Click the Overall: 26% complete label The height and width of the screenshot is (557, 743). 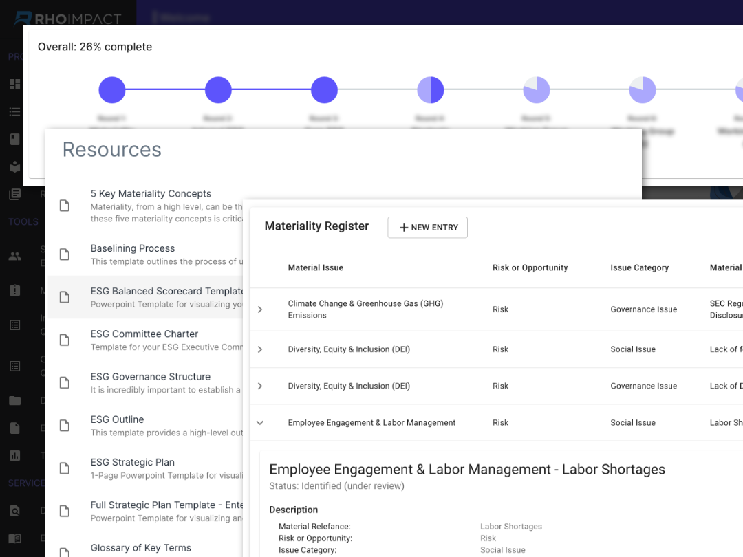tap(95, 47)
